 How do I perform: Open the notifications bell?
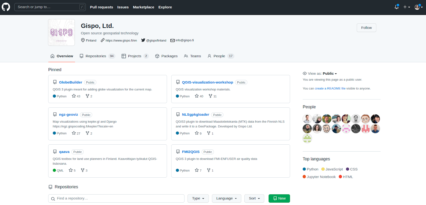396,7
